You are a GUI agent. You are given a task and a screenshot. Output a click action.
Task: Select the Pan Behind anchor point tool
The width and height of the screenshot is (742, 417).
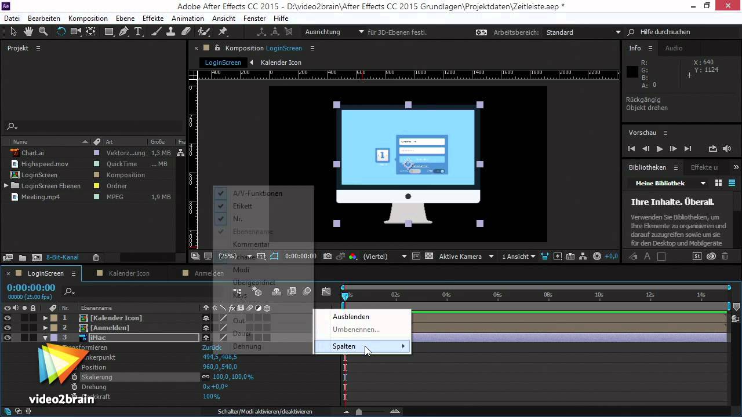91,32
